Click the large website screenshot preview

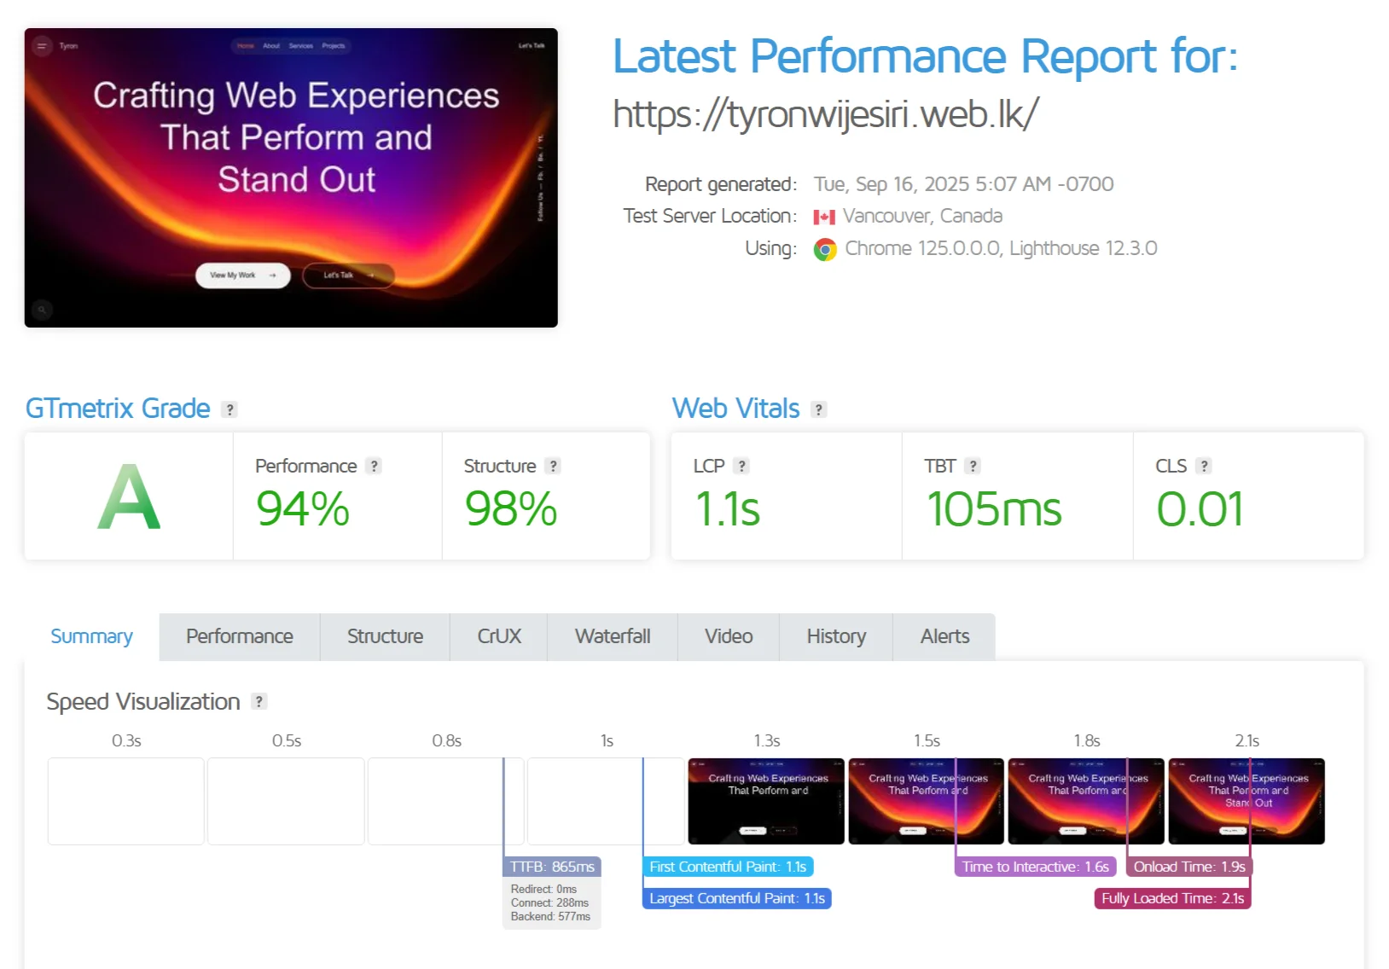(x=291, y=177)
